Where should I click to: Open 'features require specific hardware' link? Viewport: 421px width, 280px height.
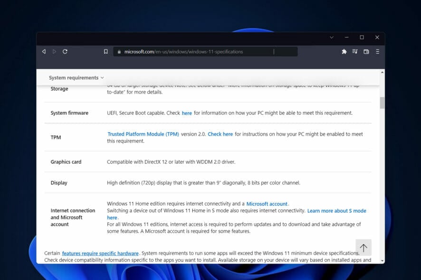pos(100,253)
